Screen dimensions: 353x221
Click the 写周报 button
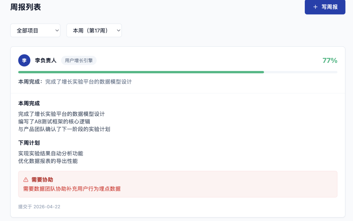[325, 7]
